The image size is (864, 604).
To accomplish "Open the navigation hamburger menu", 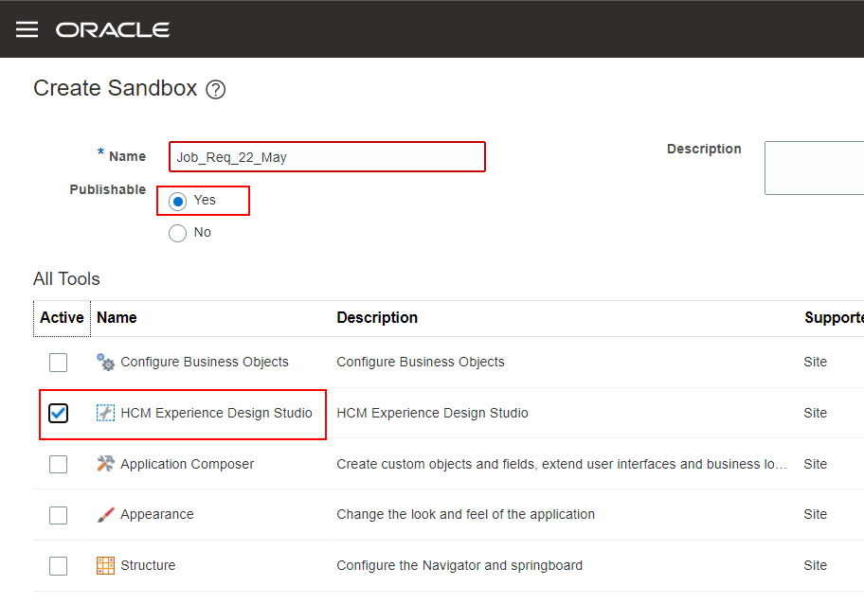I will (x=27, y=28).
